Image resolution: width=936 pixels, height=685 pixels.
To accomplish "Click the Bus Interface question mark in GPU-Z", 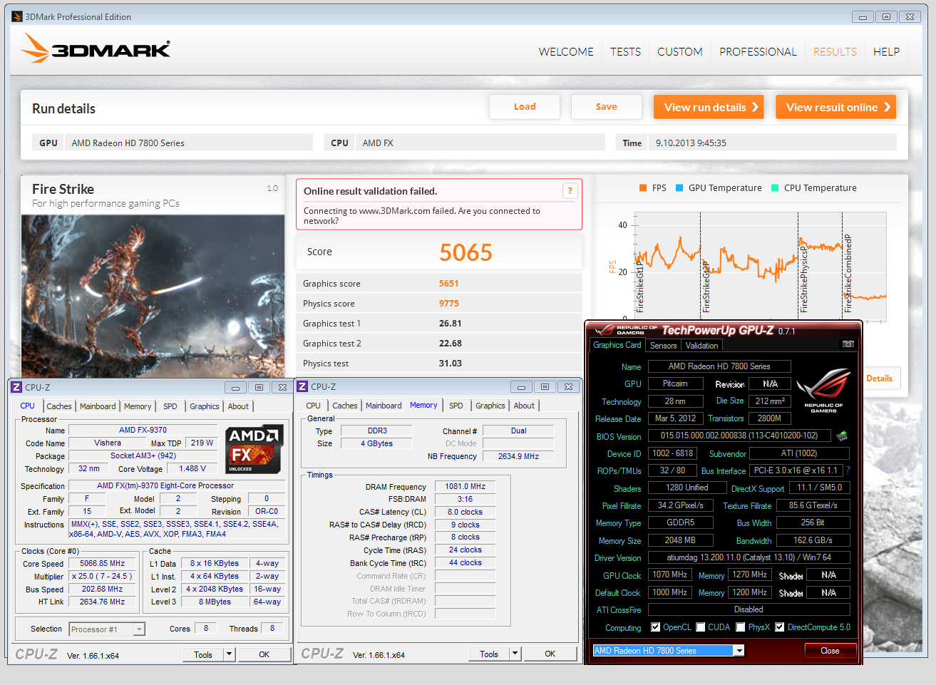I will coord(848,470).
